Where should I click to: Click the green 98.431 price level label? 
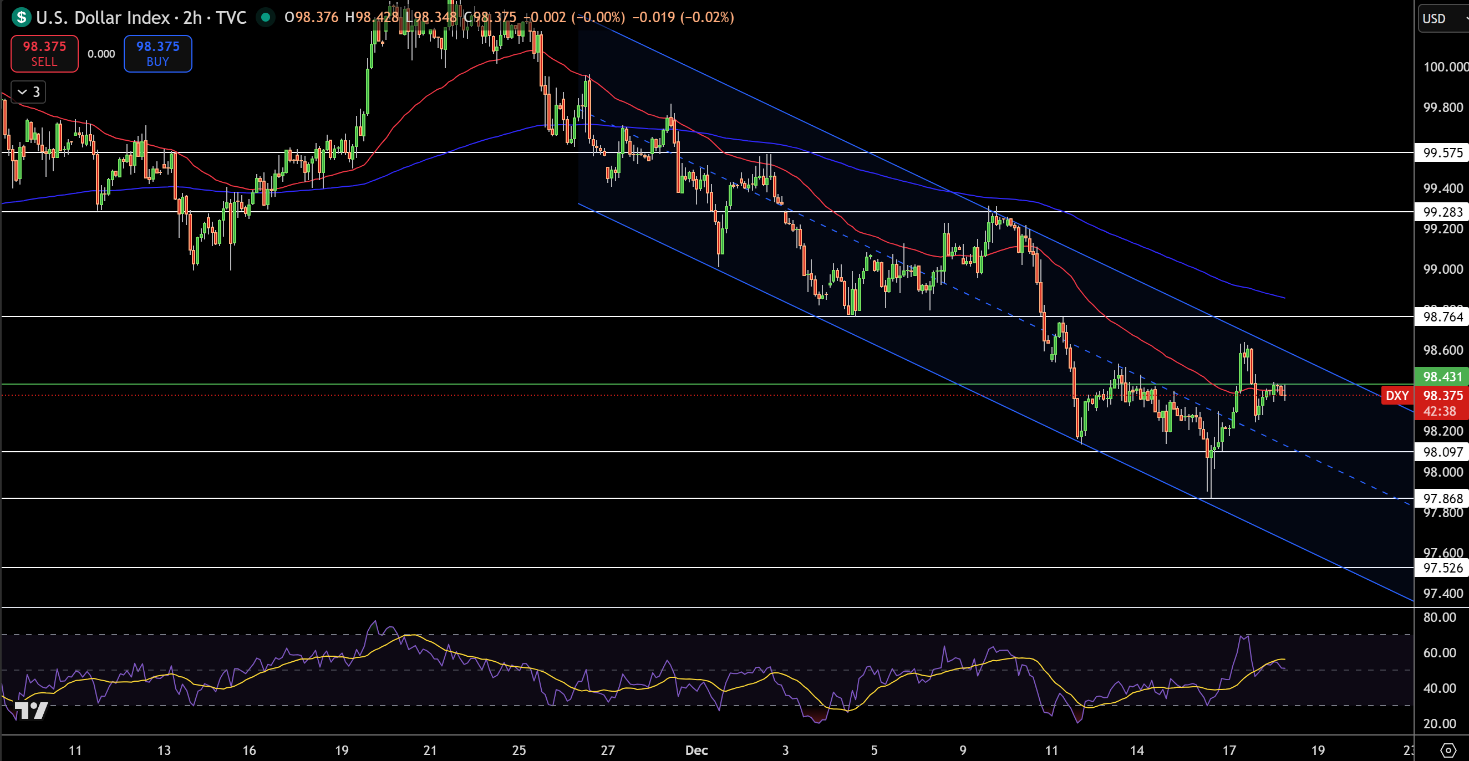(x=1442, y=376)
